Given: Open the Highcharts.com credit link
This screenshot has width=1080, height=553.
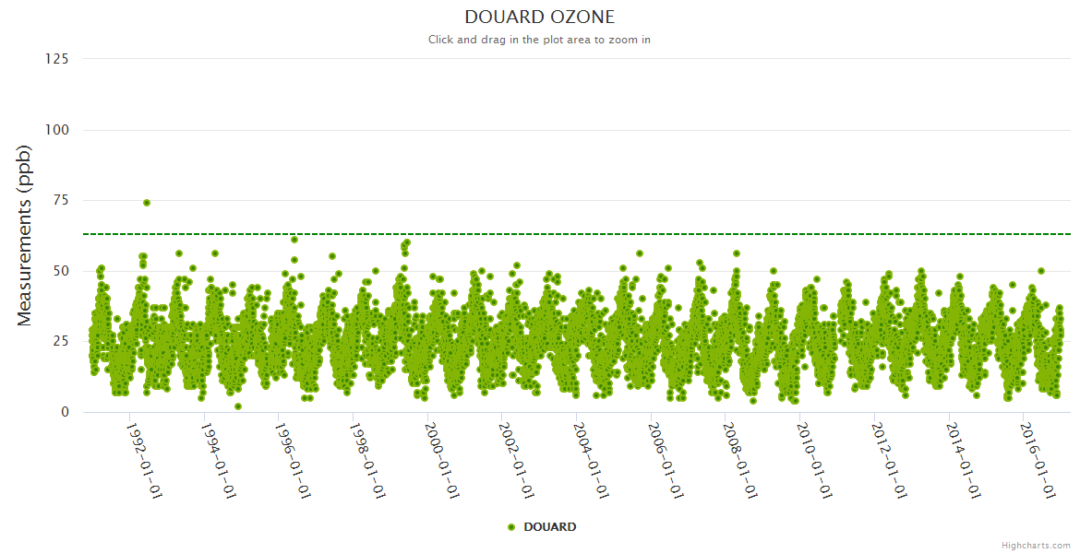Looking at the screenshot, I should pyautogui.click(x=1036, y=546).
